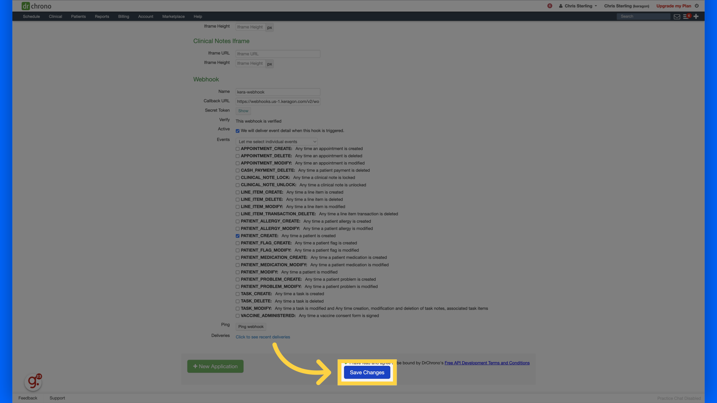Screen dimensions: 717x403
Task: Open the Free API Development Terms and Conditions link
Action: pos(487,363)
